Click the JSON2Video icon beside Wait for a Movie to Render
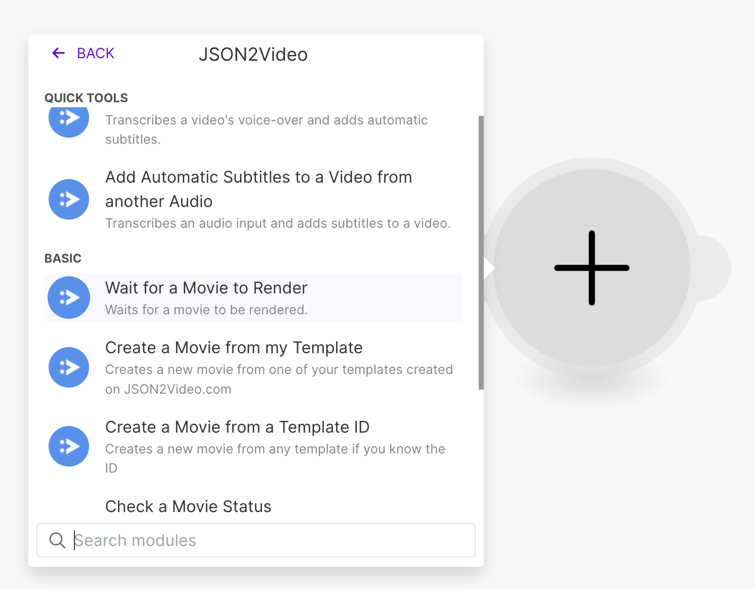755x589 pixels. coord(69,298)
